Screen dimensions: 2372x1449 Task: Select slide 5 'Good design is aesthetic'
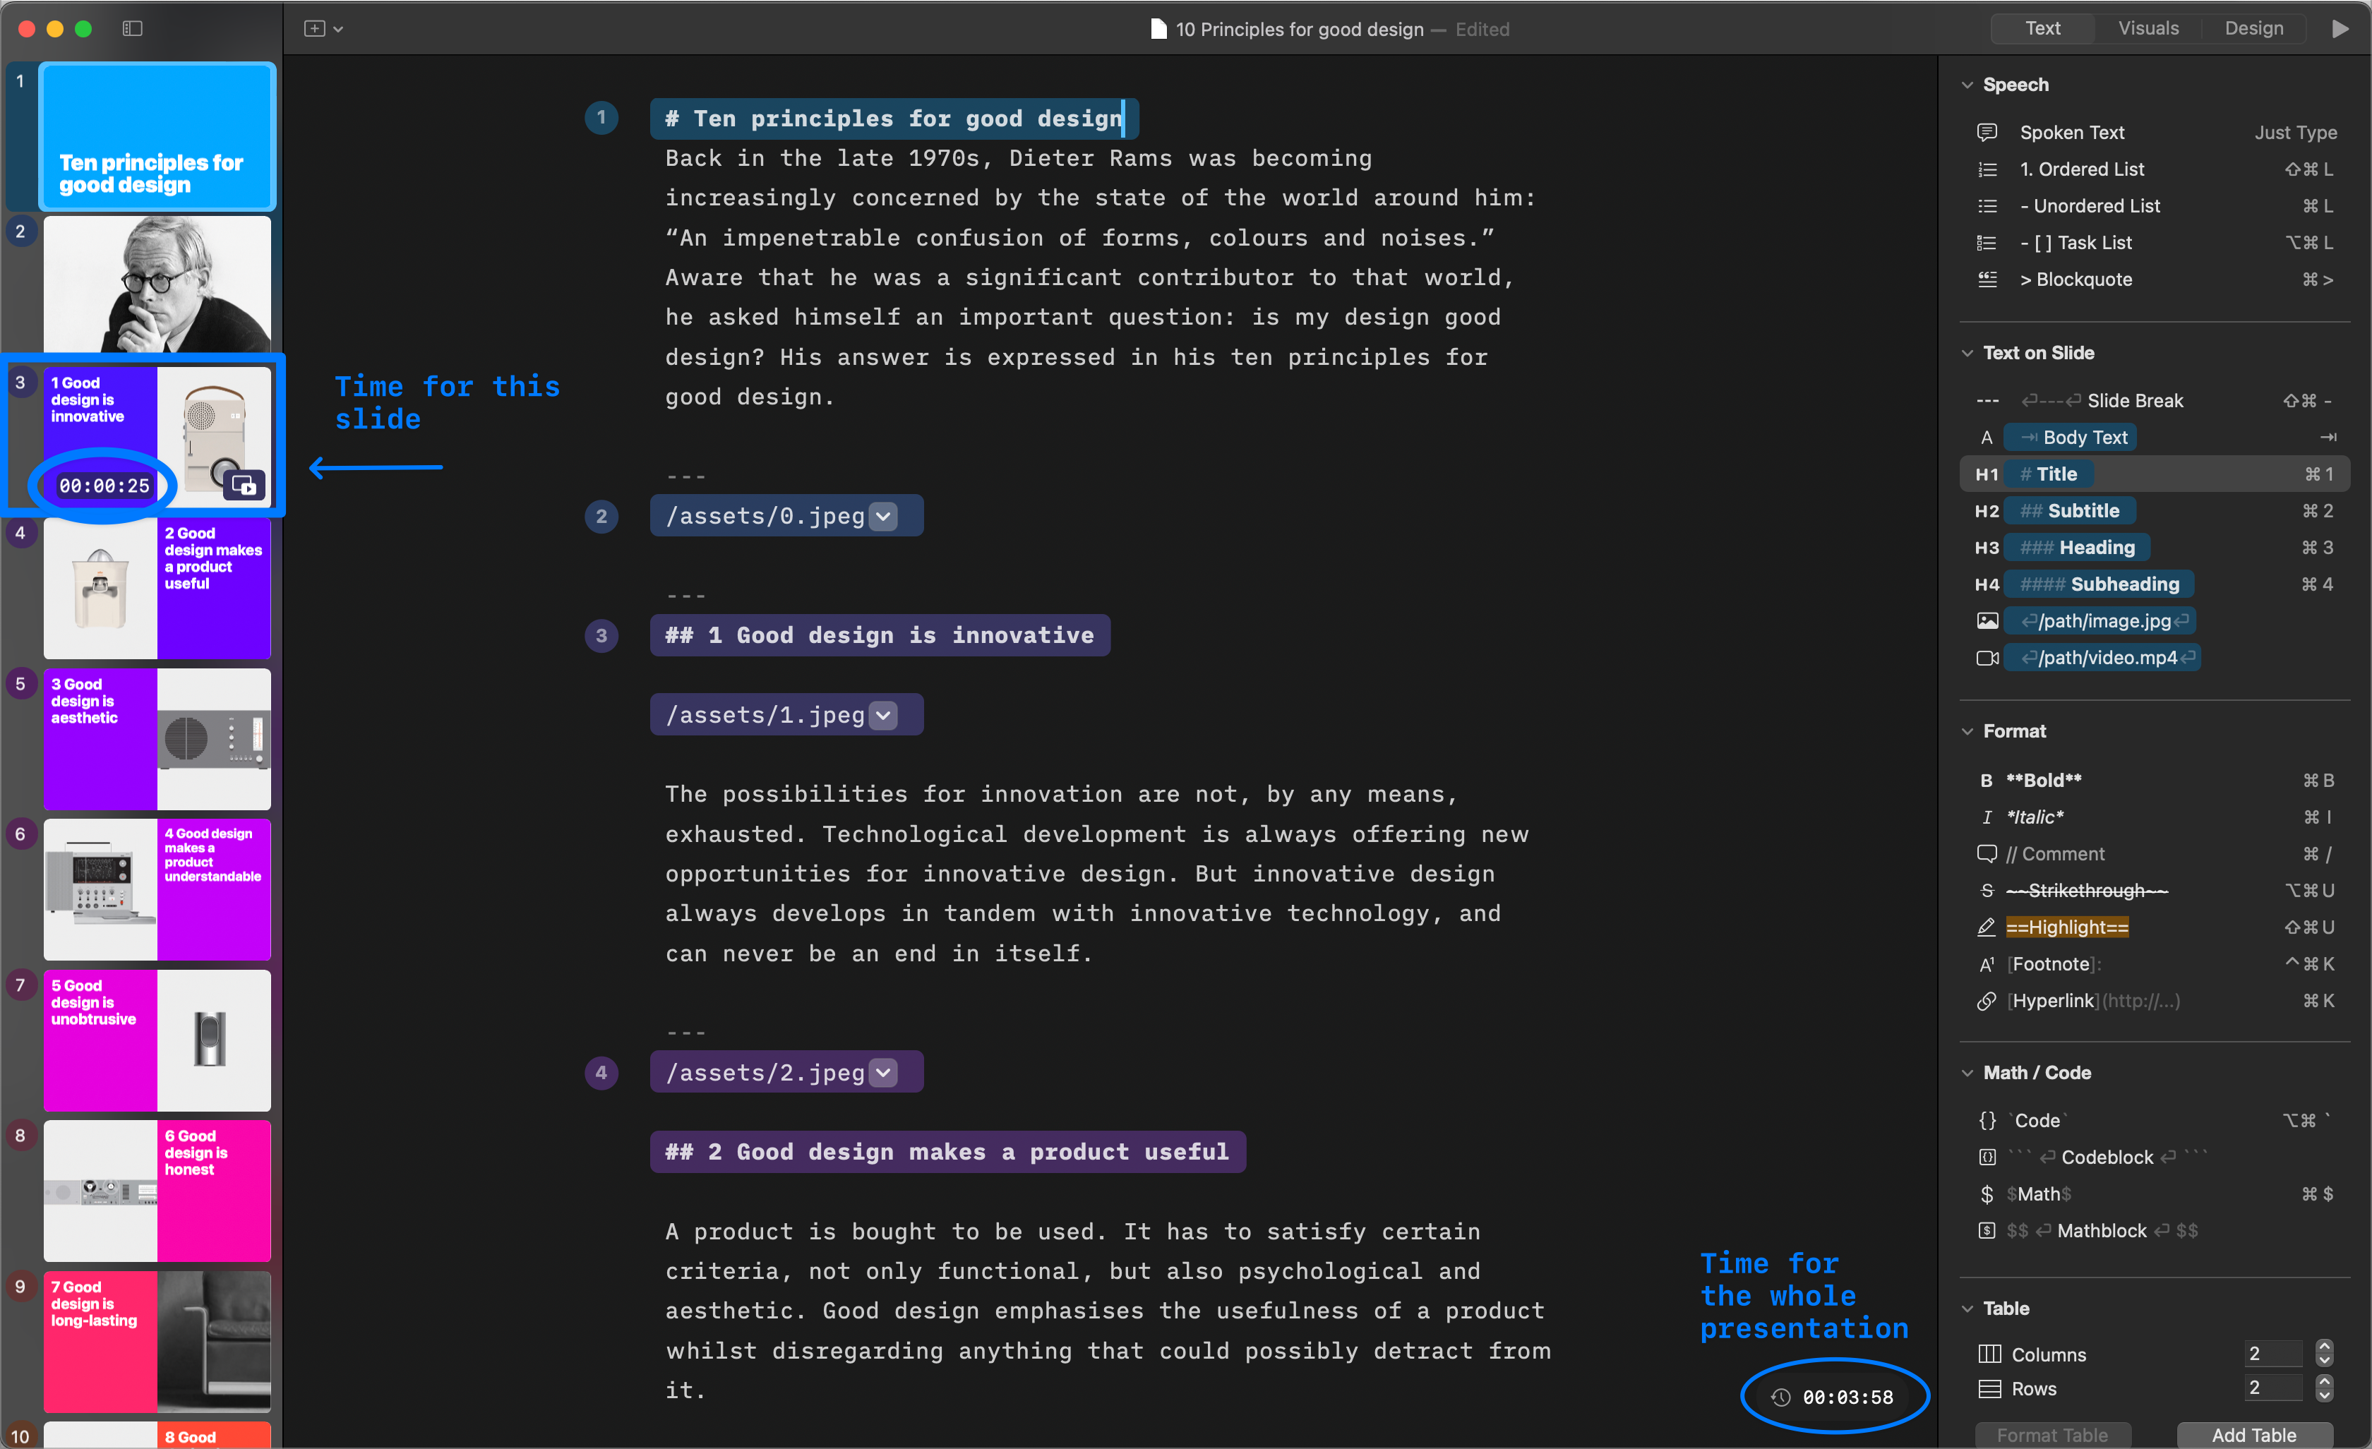157,739
